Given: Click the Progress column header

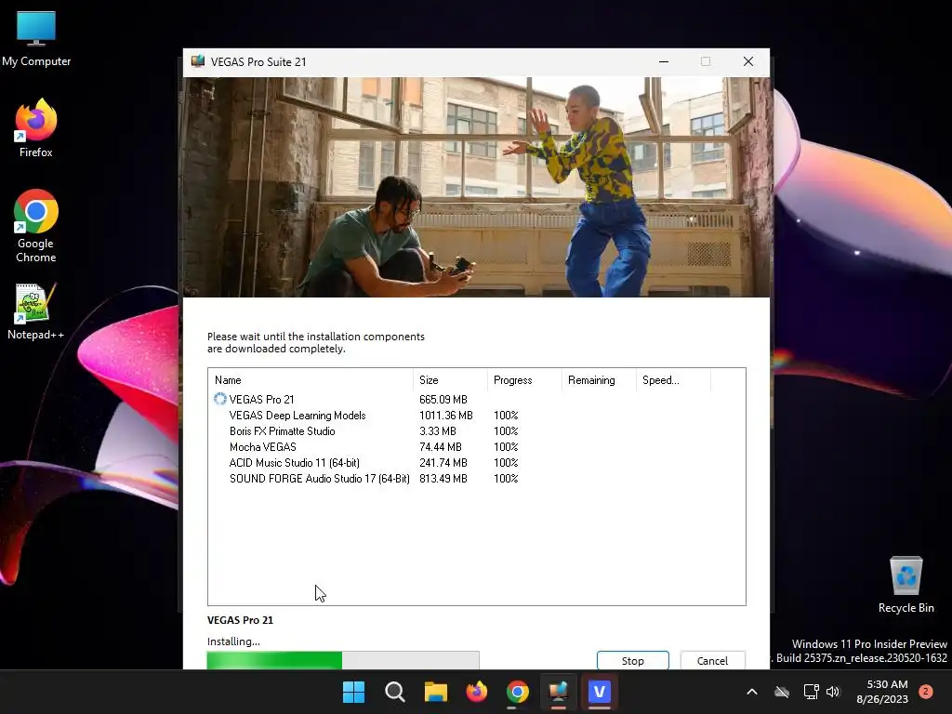Looking at the screenshot, I should [524, 380].
